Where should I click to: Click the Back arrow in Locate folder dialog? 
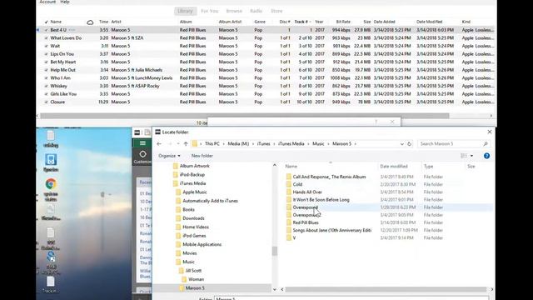tap(159, 144)
